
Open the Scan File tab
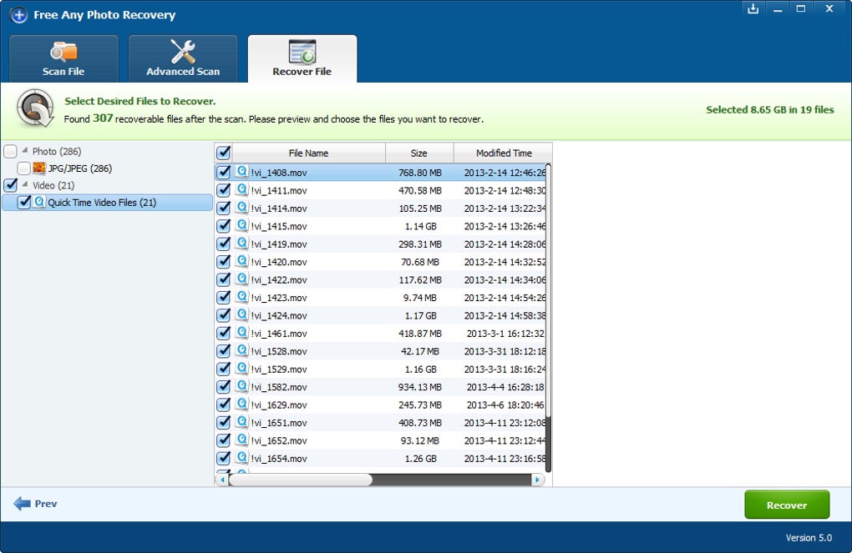click(x=63, y=58)
